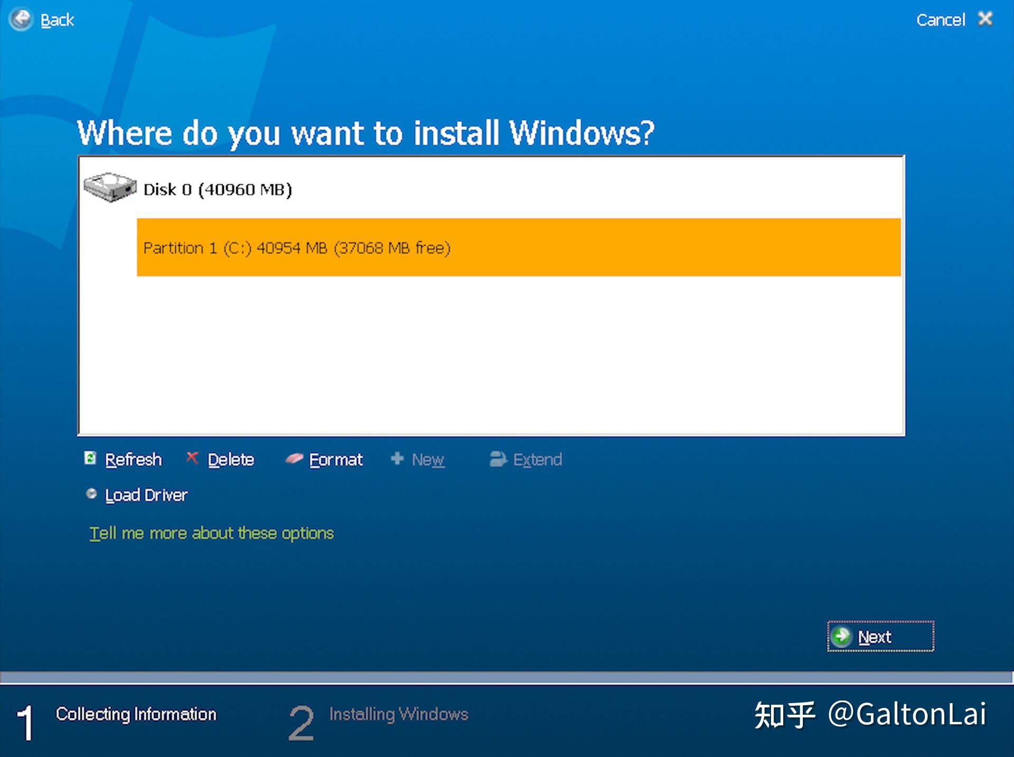Go back using the Back label
The height and width of the screenshot is (757, 1014).
(x=57, y=20)
